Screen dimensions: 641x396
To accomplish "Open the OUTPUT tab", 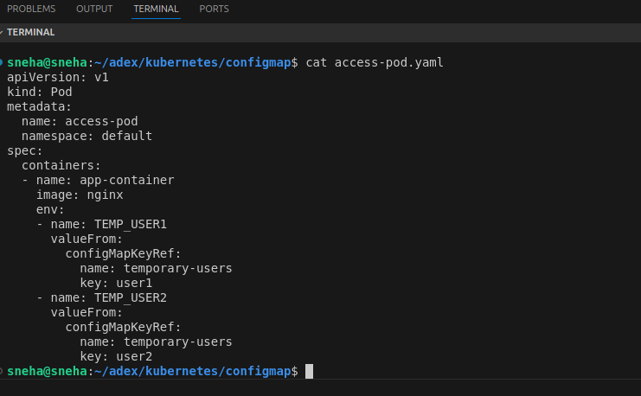I will coord(94,10).
